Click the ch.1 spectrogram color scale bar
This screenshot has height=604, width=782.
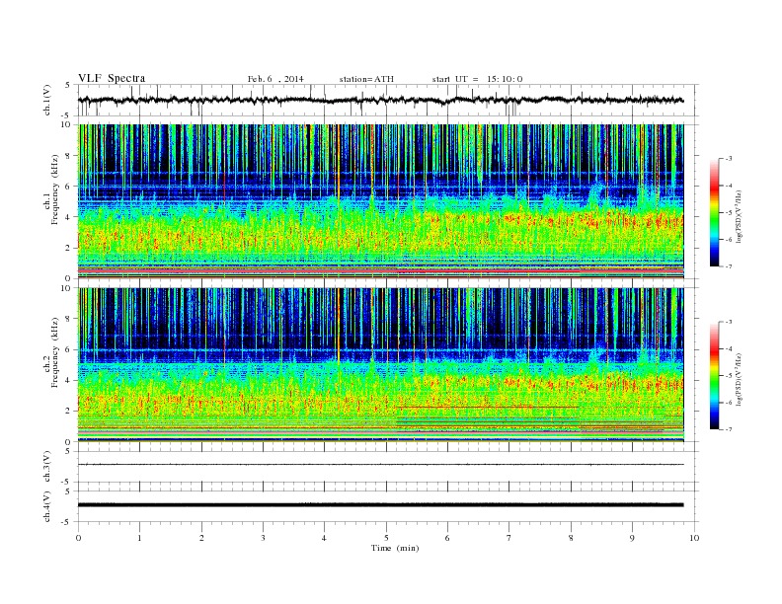point(714,212)
